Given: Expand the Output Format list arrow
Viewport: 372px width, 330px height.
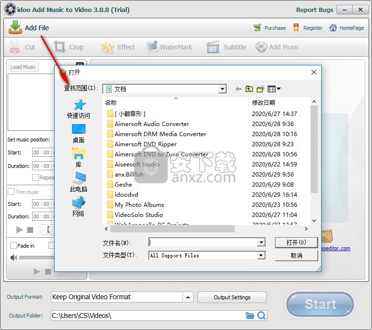Looking at the screenshot, I should [x=188, y=297].
